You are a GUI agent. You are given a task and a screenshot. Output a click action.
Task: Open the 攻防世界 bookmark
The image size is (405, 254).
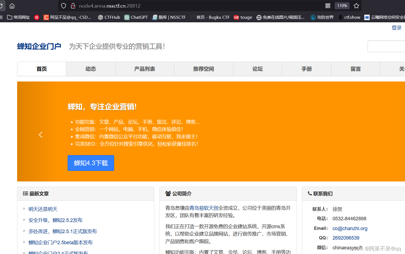click(x=322, y=17)
